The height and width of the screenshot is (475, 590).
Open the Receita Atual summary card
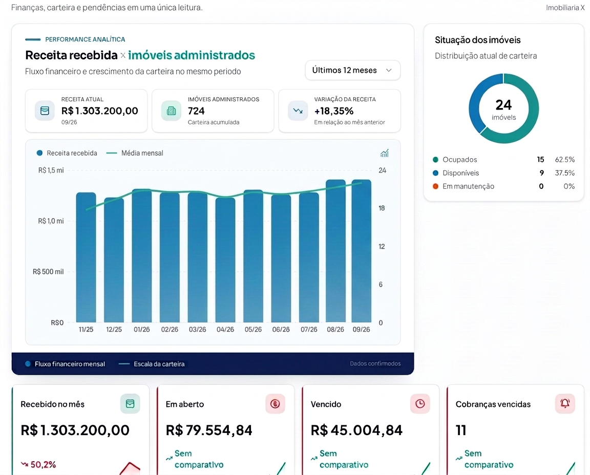click(x=86, y=111)
